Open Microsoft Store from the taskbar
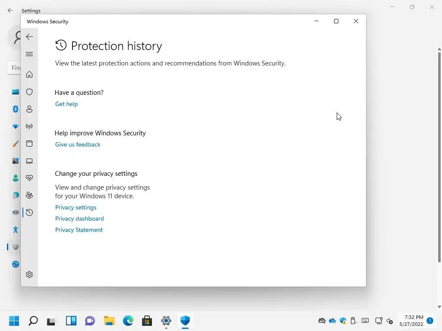This screenshot has height=331, width=442. pos(147,321)
